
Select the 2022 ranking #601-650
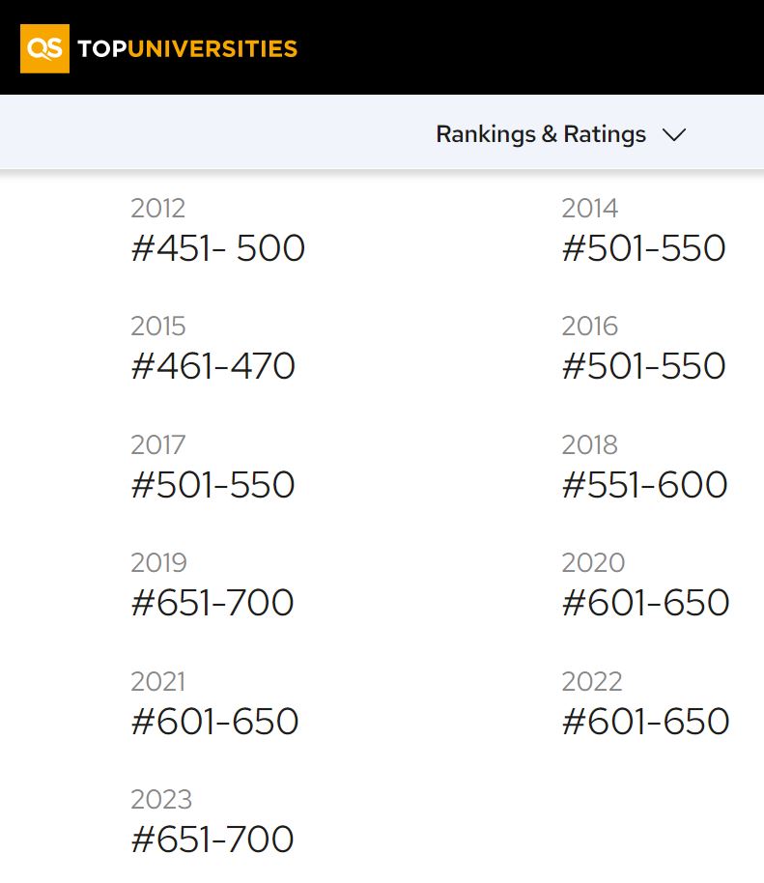pyautogui.click(x=646, y=721)
